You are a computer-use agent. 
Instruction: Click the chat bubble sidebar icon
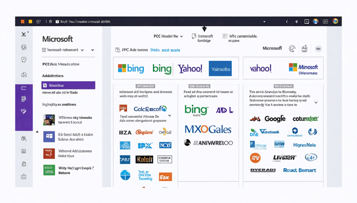[24, 60]
